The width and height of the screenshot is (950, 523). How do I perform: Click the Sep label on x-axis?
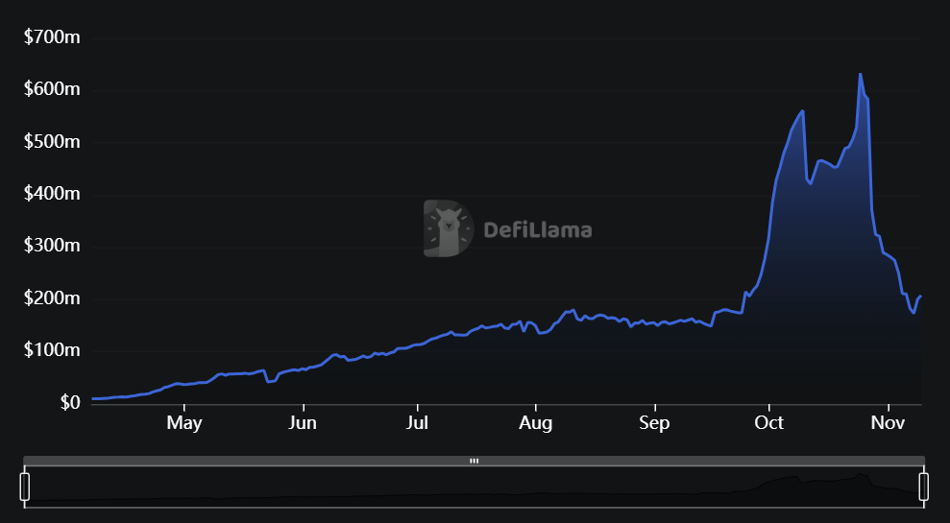654,423
